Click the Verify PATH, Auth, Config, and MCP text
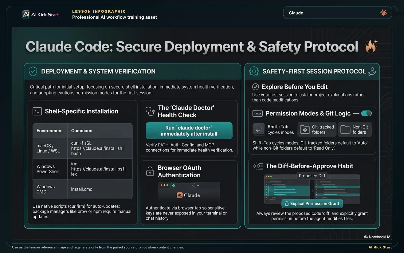The height and width of the screenshot is (253, 404). click(x=189, y=147)
